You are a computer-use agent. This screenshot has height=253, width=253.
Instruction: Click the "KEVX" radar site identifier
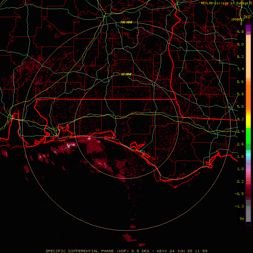click(x=162, y=251)
